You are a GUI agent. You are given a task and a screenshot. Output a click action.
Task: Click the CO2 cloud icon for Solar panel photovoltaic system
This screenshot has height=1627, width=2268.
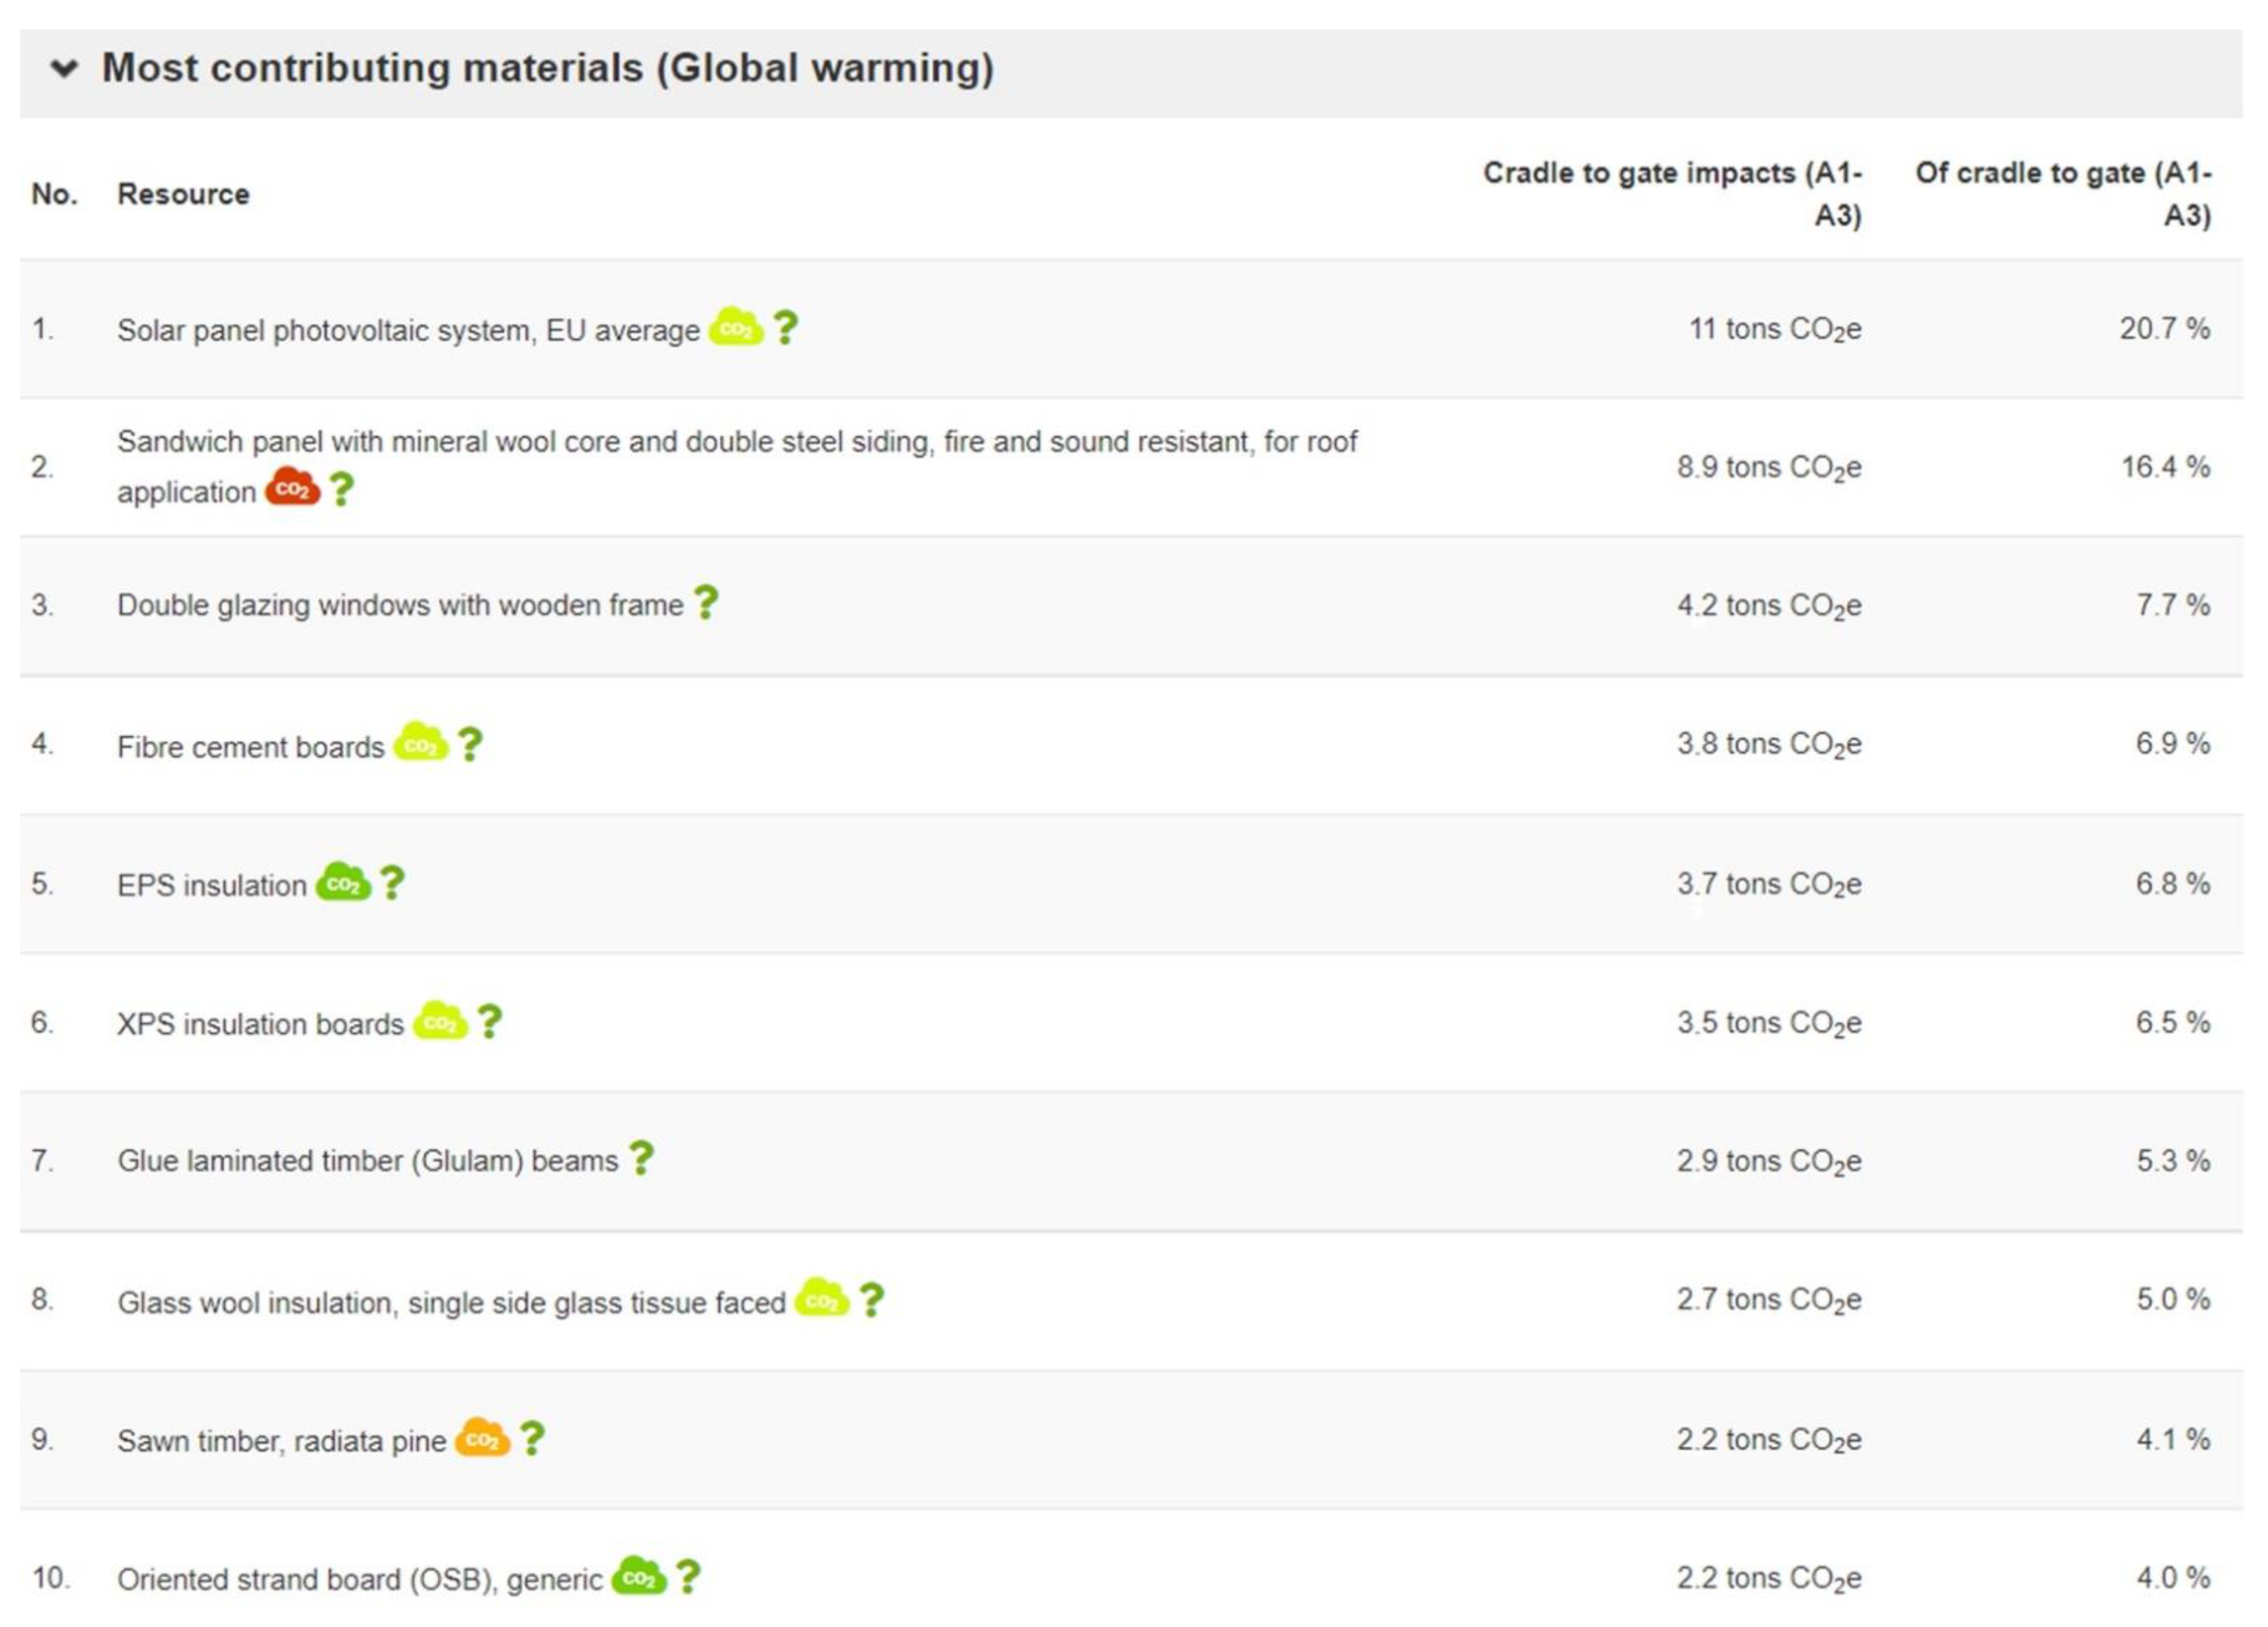point(736,327)
